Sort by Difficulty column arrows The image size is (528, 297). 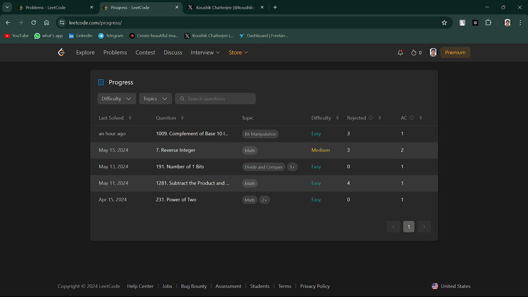click(x=337, y=118)
